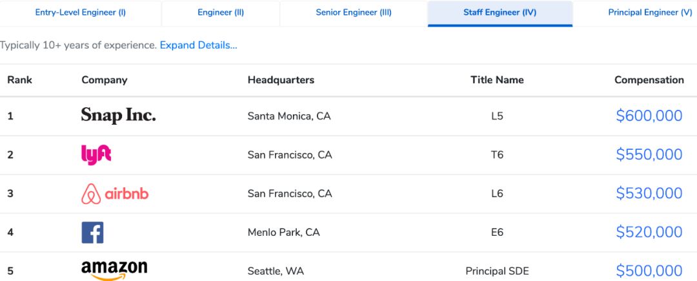
Task: Click the pink Lyft logo
Action: pyautogui.click(x=96, y=154)
